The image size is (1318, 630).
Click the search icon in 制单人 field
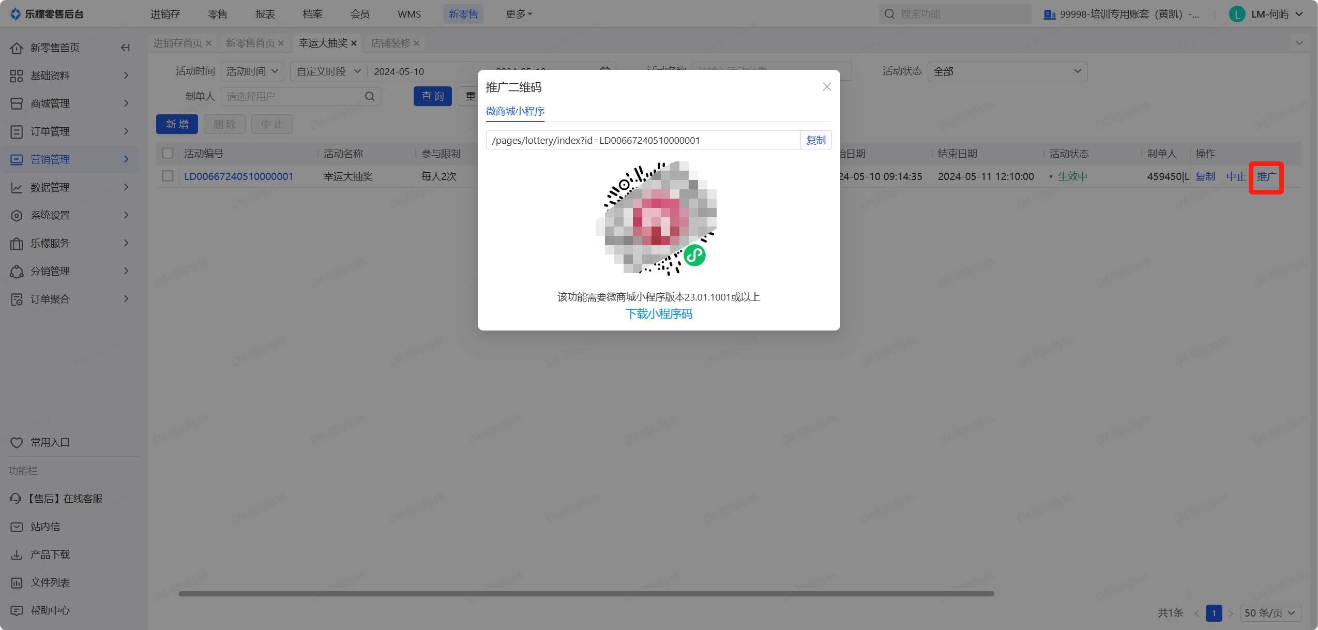click(369, 96)
